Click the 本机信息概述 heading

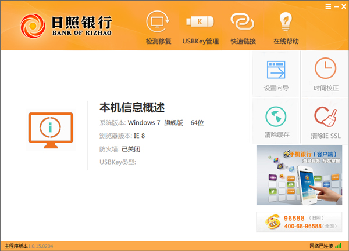click(132, 107)
